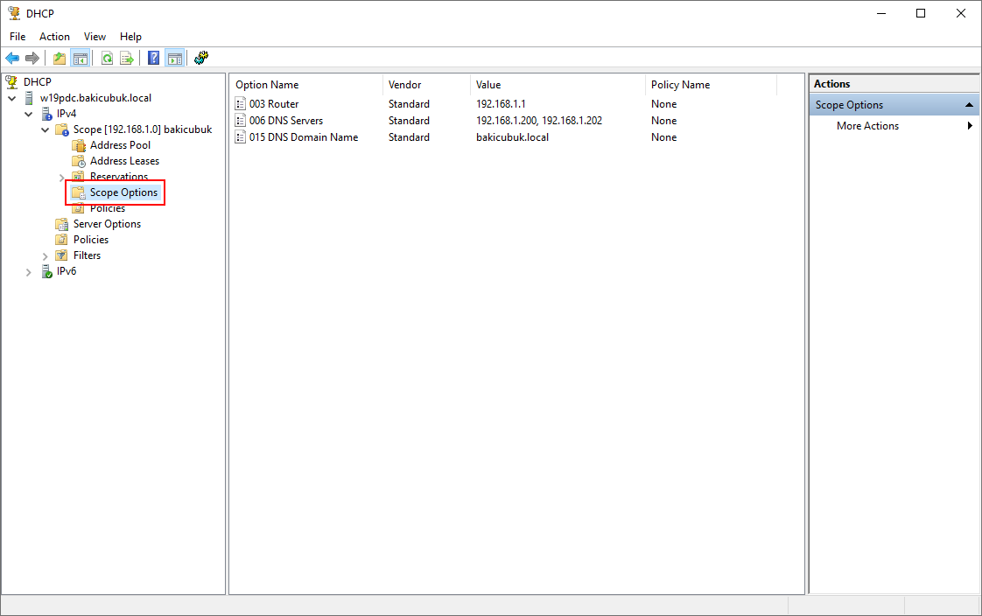Click Standard vendor in 003 Router row
This screenshot has height=616, width=982.
[409, 104]
